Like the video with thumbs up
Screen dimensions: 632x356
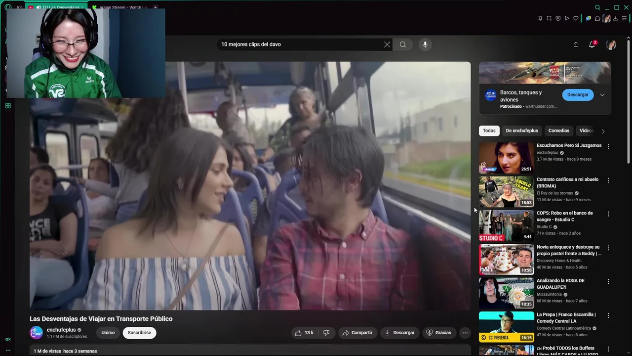click(305, 333)
